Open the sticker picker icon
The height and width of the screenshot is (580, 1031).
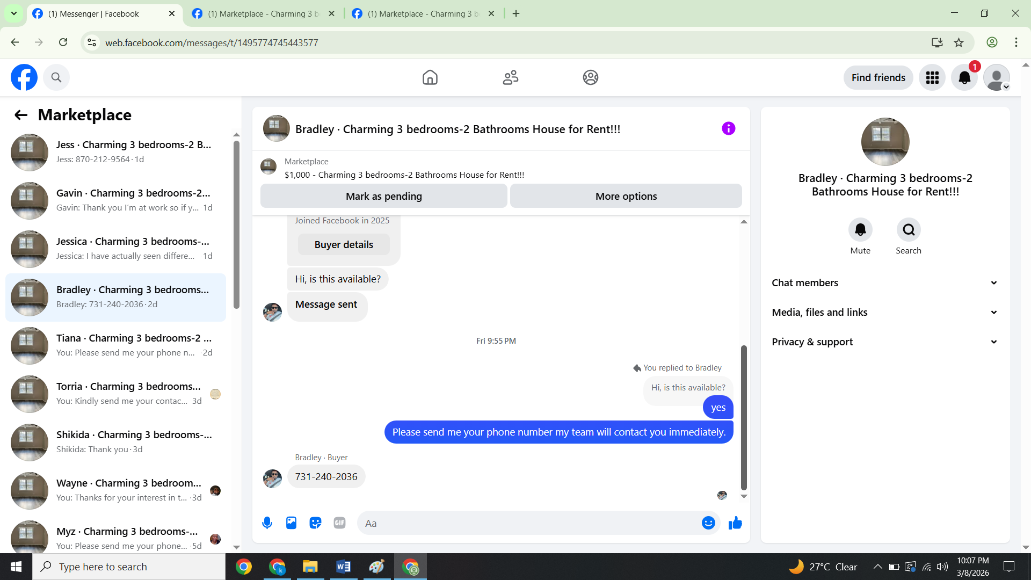click(315, 523)
